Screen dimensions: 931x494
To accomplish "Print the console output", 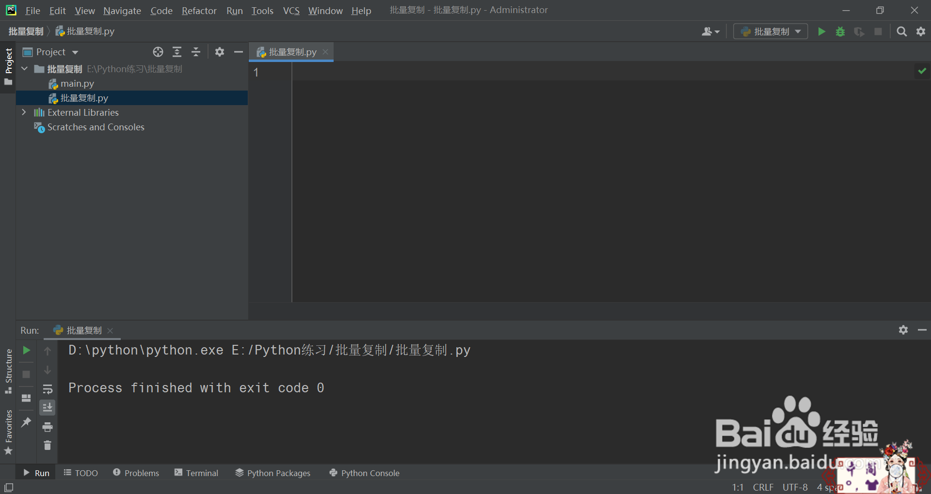I will pyautogui.click(x=48, y=427).
